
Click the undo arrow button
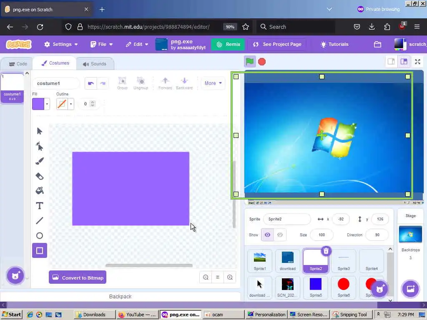click(90, 83)
